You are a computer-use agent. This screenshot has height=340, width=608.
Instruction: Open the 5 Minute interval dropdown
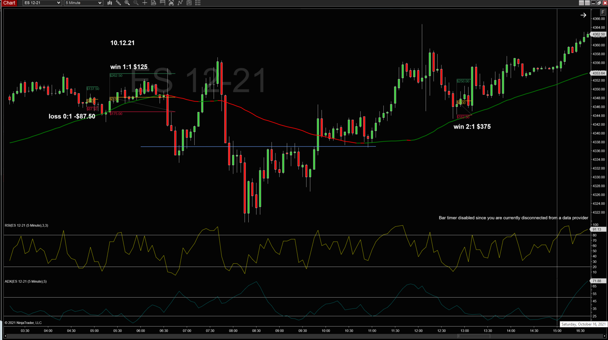[x=83, y=3]
